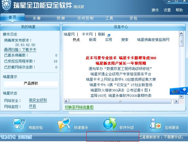Screen dimensions: 188x142
Task: Select the 安检 tab
Action: (133, 18)
